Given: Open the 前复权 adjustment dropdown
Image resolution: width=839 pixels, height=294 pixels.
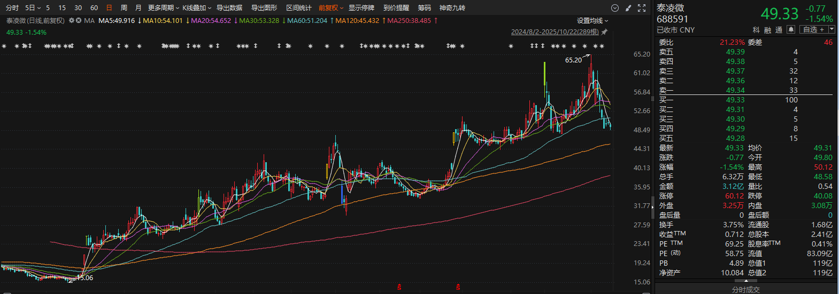Looking at the screenshot, I should point(331,8).
